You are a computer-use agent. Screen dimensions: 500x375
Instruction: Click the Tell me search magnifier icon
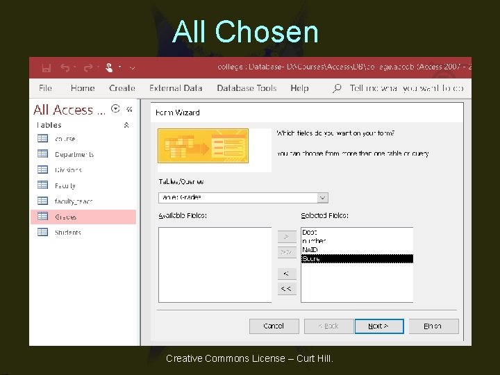(337, 88)
